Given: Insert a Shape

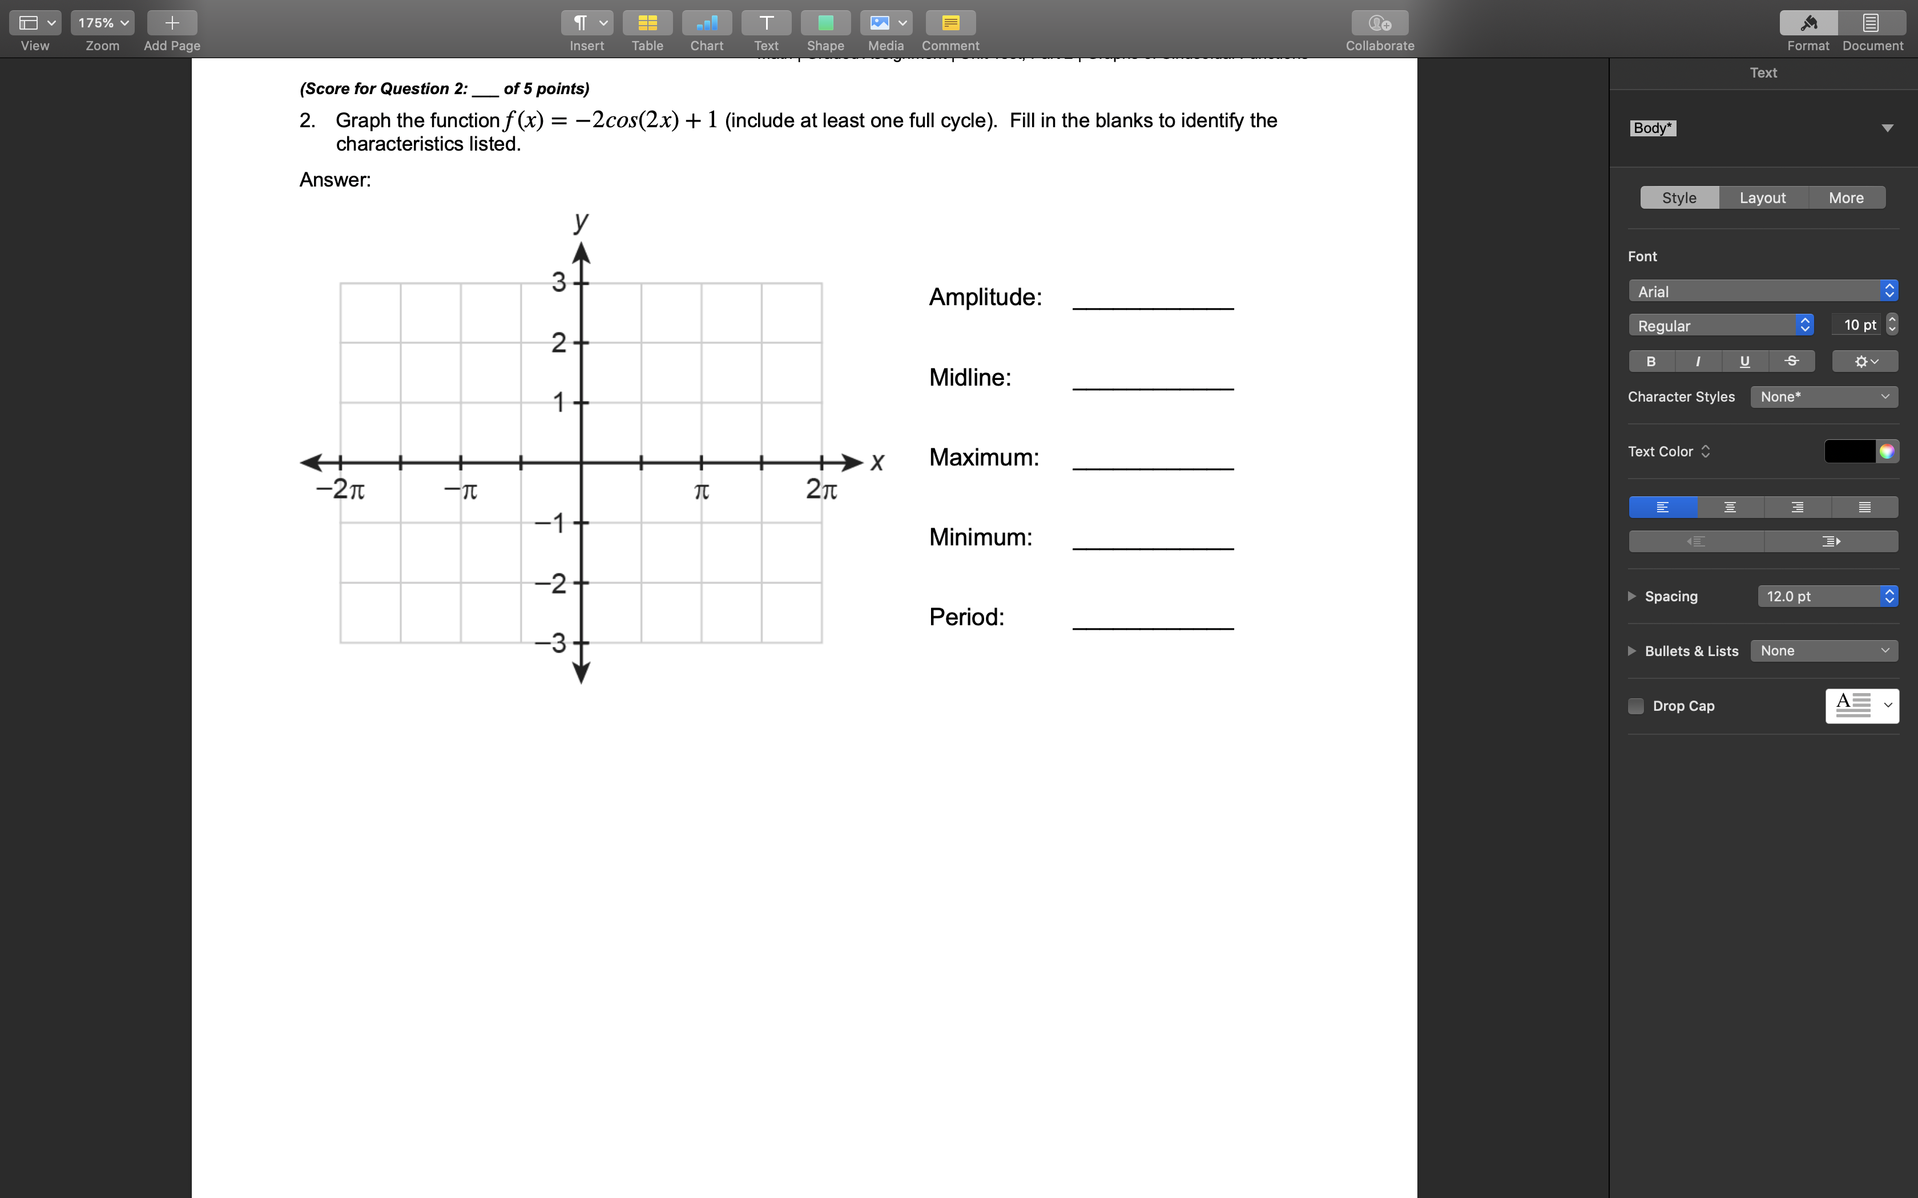Looking at the screenshot, I should [x=824, y=23].
